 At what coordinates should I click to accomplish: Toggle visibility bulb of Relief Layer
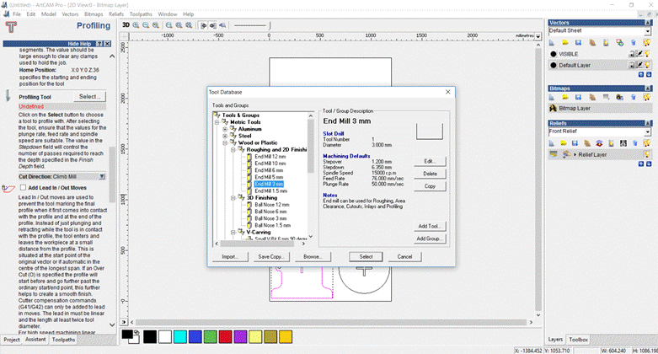[647, 154]
